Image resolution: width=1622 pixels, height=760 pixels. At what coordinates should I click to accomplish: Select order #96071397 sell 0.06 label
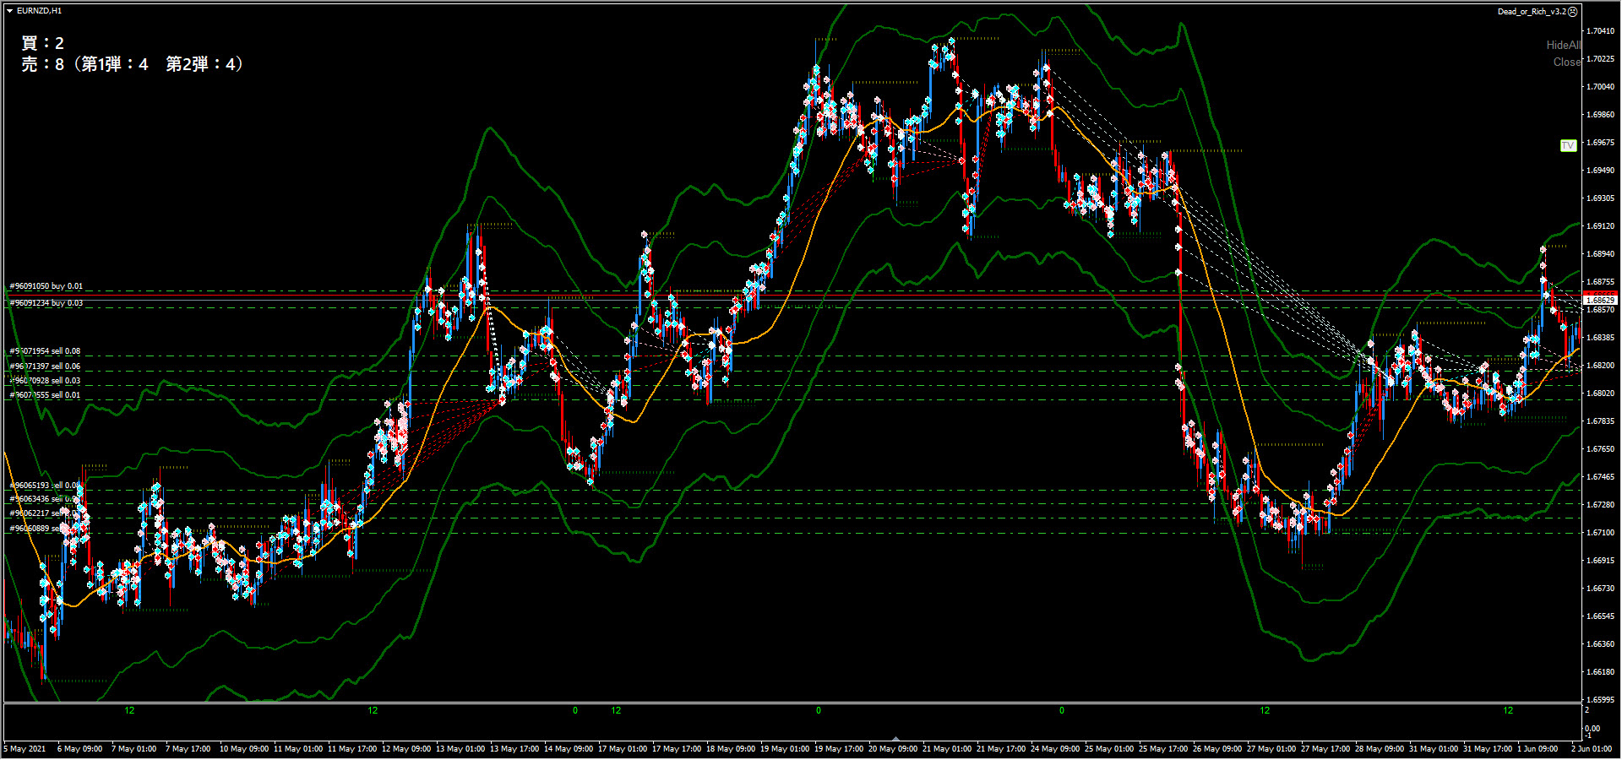tap(45, 366)
